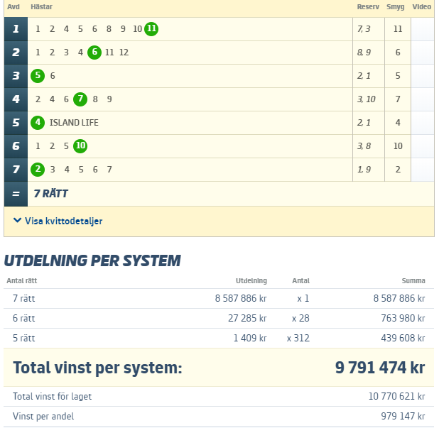Click the Avd column header
The image size is (439, 428).
click(13, 6)
